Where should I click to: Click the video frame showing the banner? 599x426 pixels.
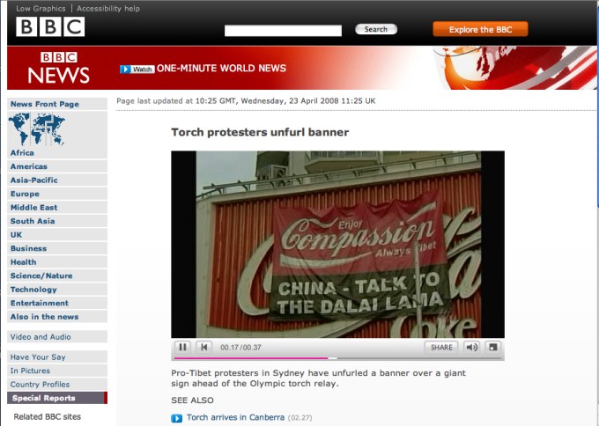[x=338, y=245]
